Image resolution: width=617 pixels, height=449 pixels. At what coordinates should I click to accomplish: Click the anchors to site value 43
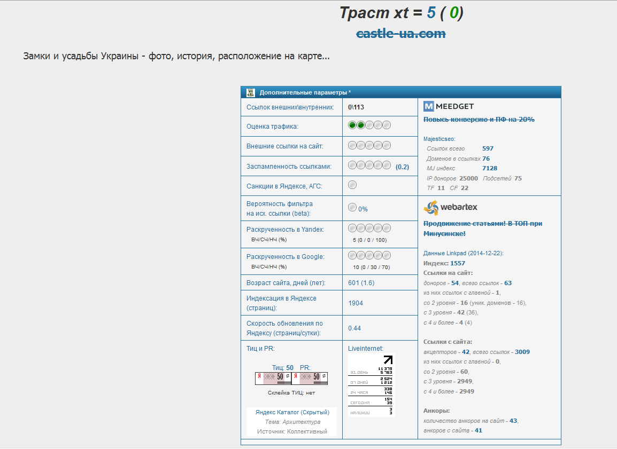coord(513,421)
